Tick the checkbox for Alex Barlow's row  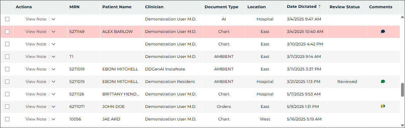7,32
